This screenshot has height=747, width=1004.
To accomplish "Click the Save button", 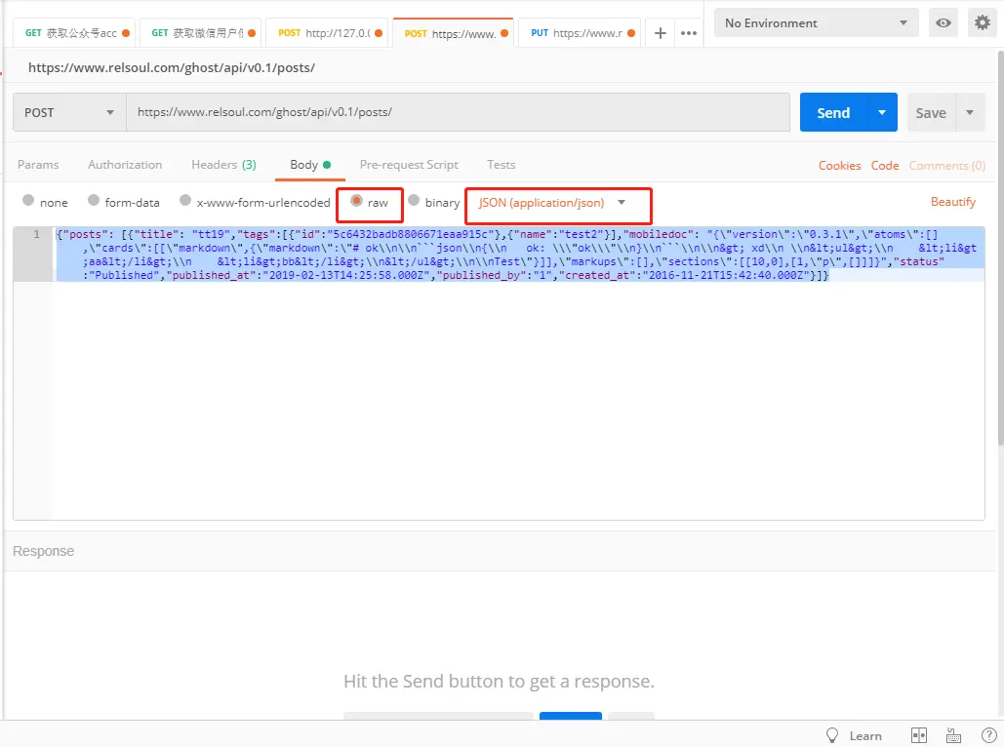I will 931,113.
